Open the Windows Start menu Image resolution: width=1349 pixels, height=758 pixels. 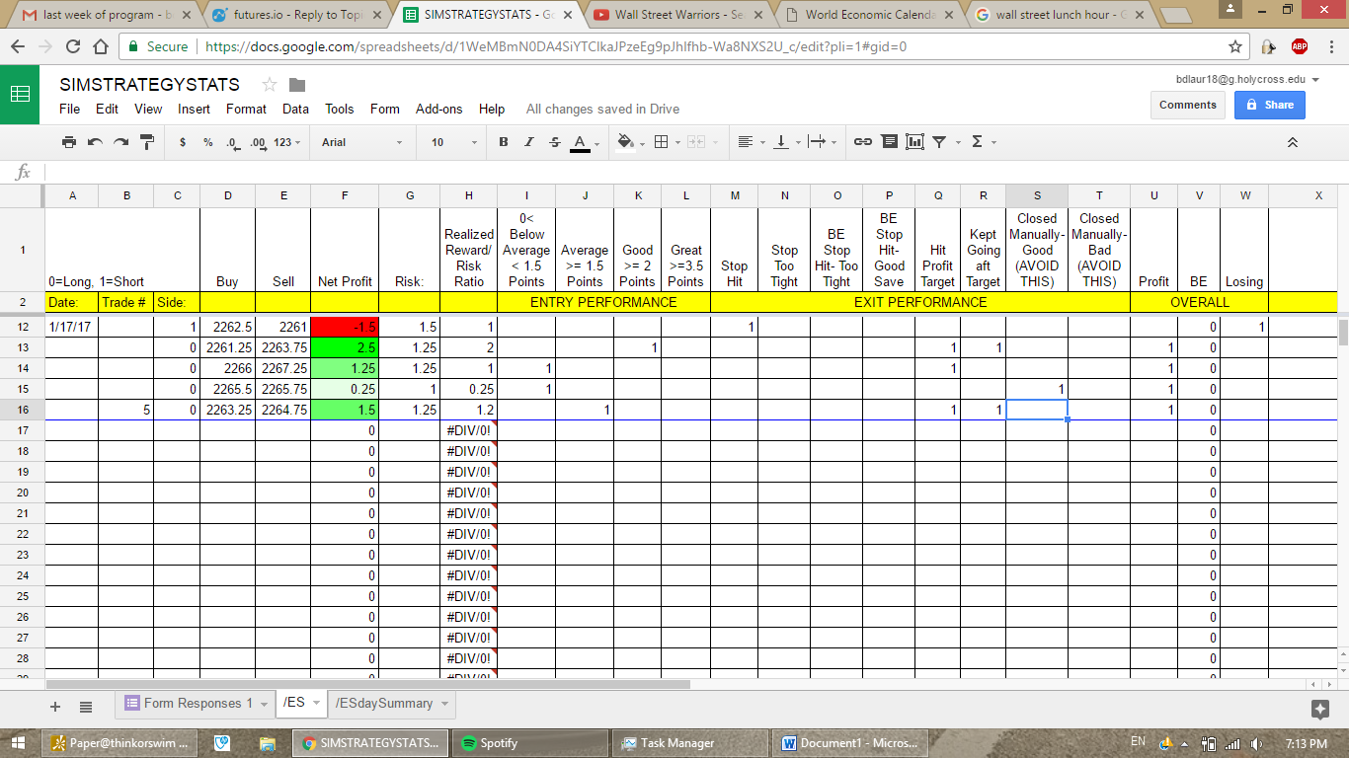[19, 743]
